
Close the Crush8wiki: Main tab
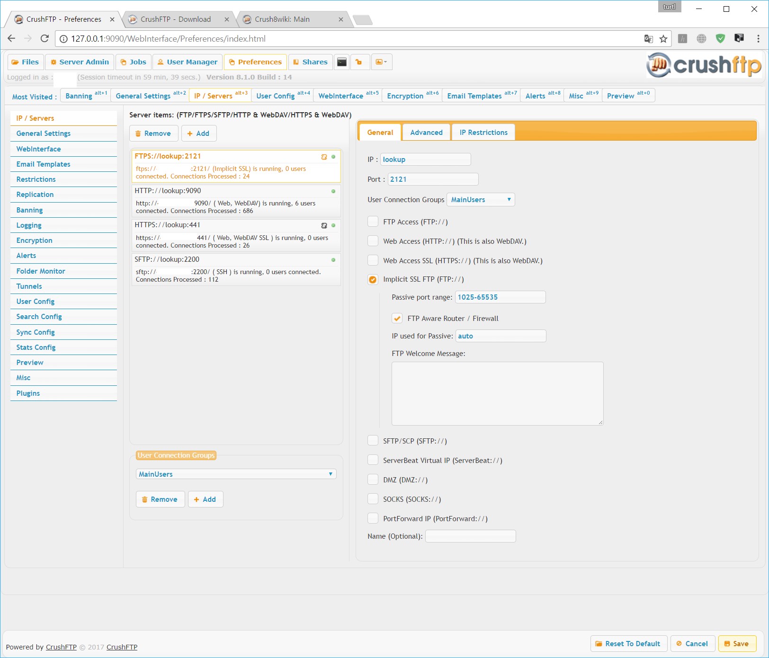(341, 19)
